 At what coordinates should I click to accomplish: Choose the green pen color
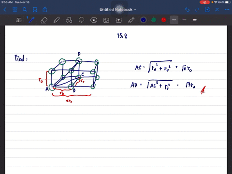click(154, 20)
